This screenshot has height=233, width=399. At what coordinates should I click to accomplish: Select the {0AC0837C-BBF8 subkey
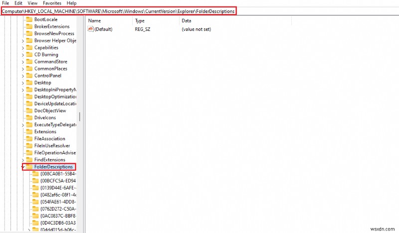click(58, 216)
